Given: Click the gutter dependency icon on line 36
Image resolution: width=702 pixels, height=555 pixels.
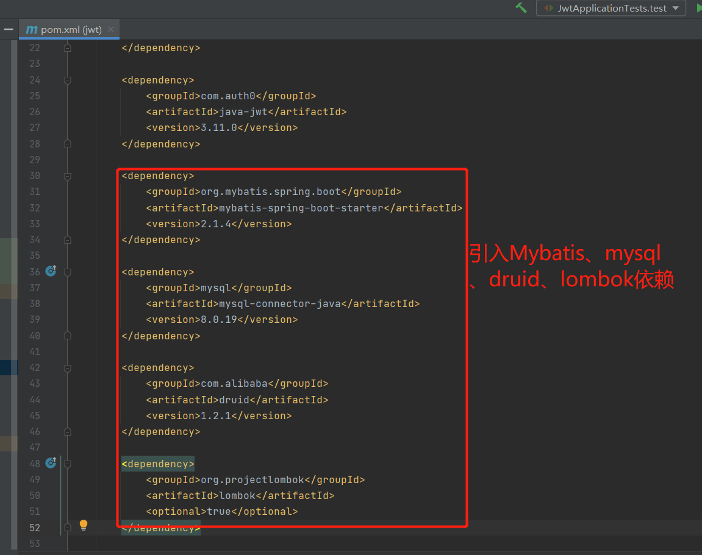Looking at the screenshot, I should tap(51, 270).
